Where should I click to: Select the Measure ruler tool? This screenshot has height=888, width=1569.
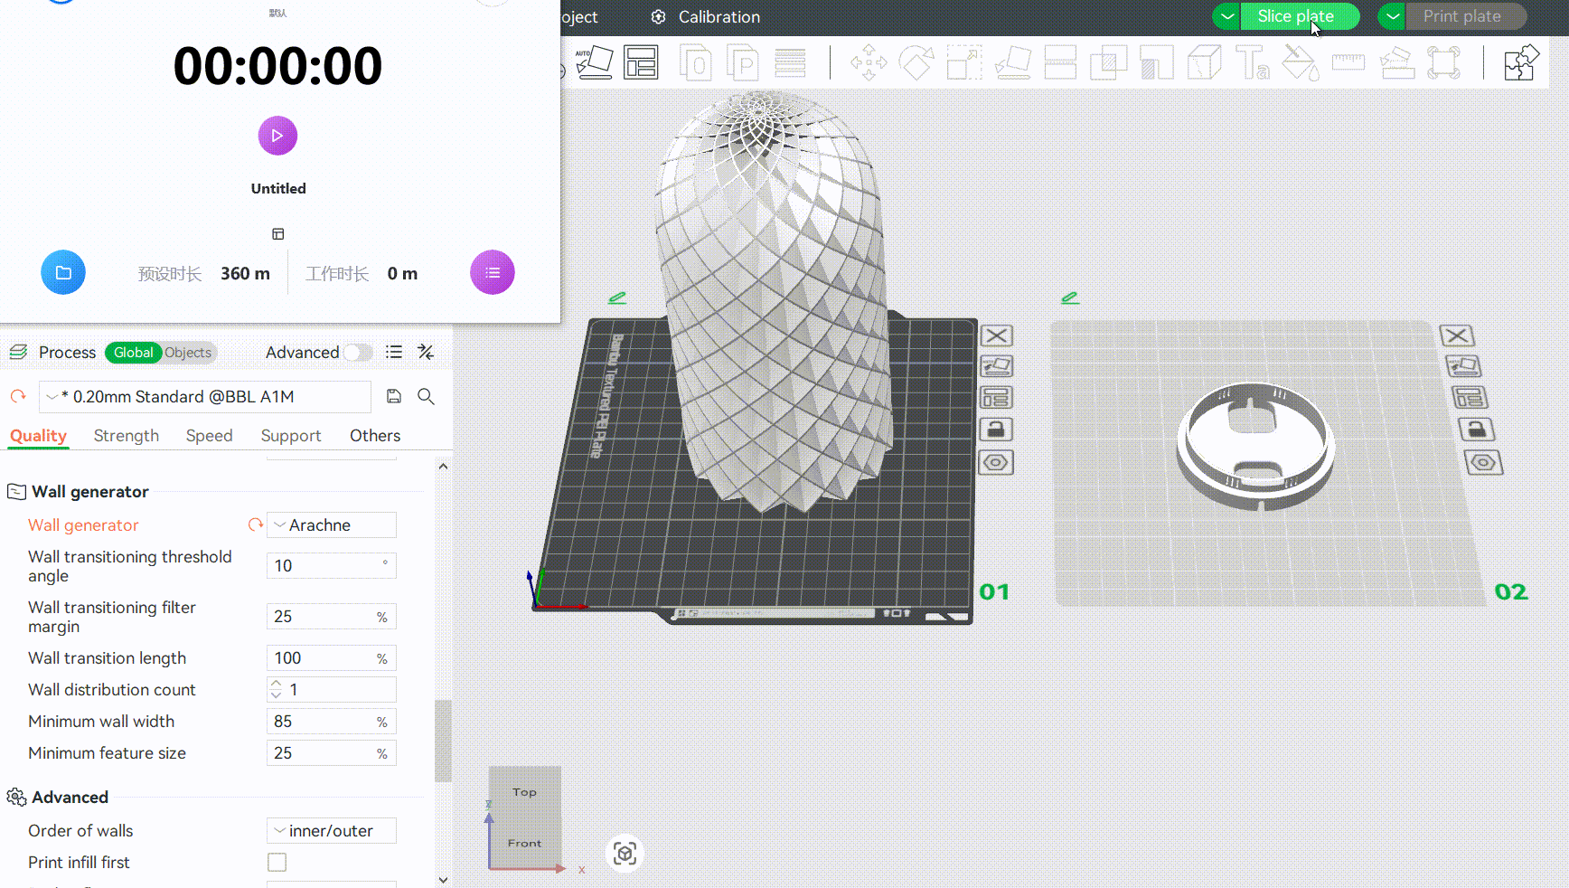1348,62
